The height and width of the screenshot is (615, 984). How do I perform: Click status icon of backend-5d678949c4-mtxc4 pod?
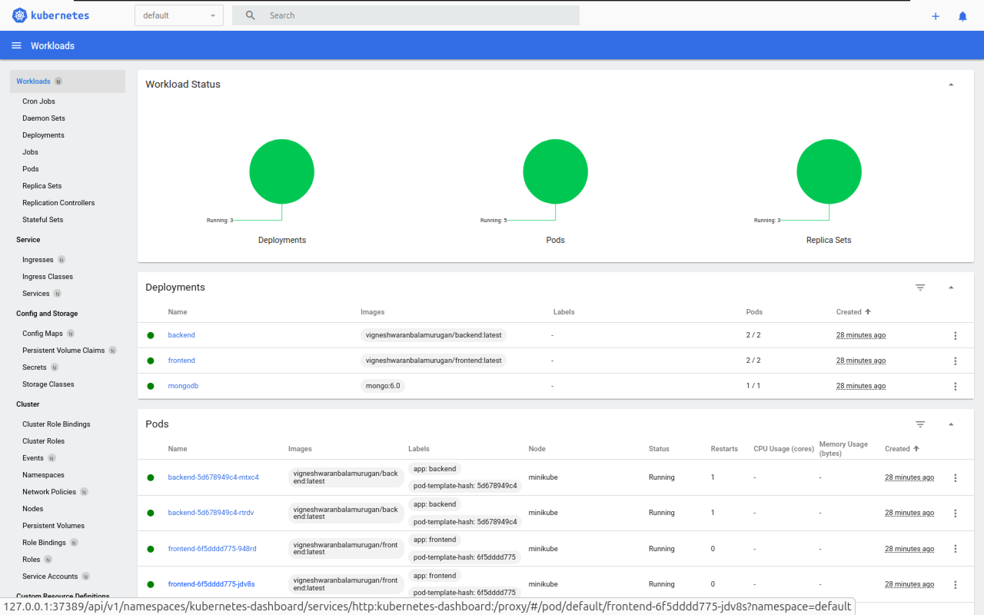click(150, 478)
